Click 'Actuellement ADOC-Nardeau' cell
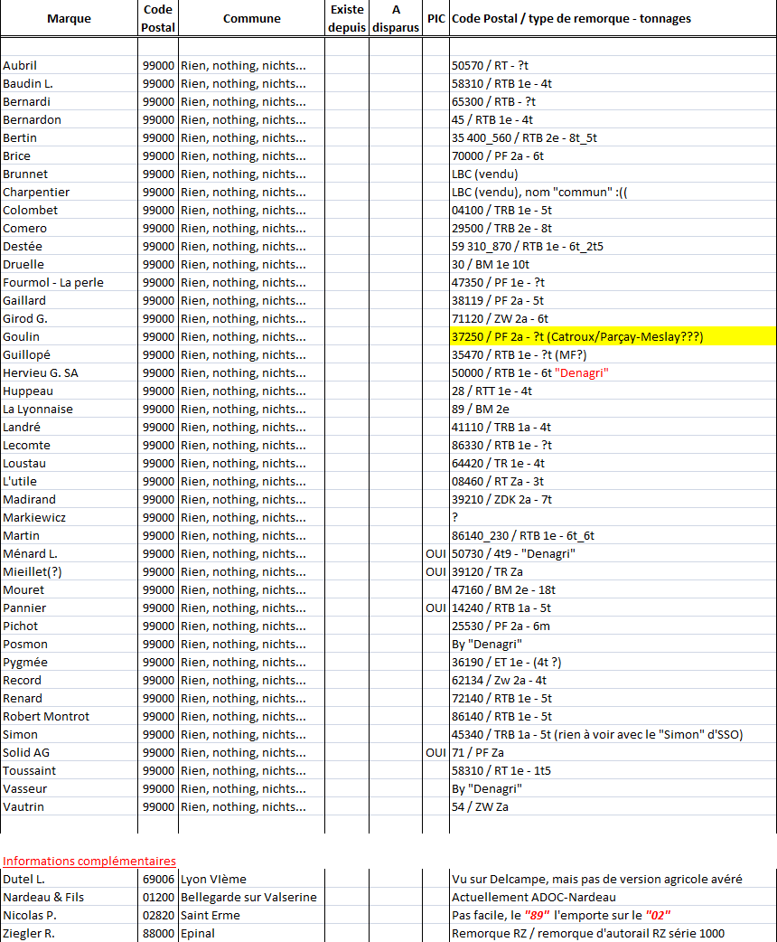 (613, 896)
